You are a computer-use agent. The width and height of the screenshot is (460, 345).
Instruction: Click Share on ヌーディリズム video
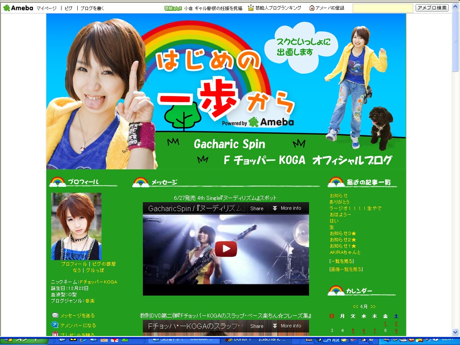point(257,208)
